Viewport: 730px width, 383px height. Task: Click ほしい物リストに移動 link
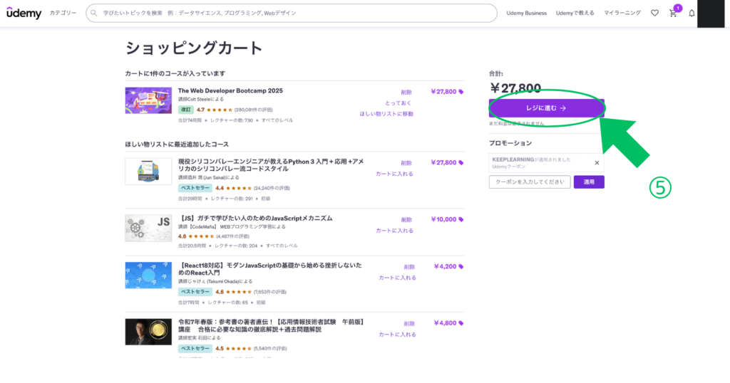[x=386, y=114]
